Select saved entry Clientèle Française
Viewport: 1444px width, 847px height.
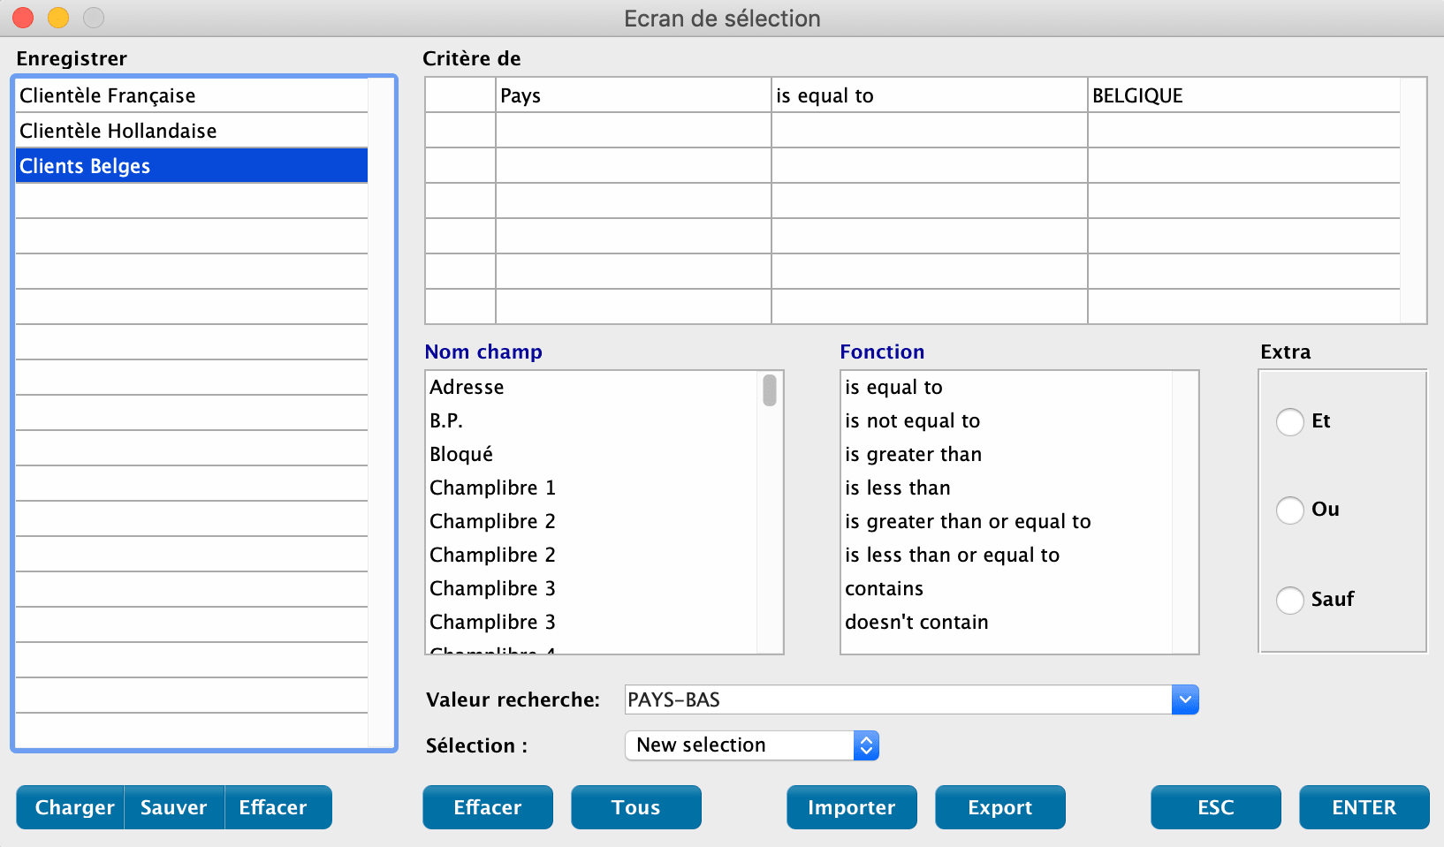pyautogui.click(x=192, y=95)
